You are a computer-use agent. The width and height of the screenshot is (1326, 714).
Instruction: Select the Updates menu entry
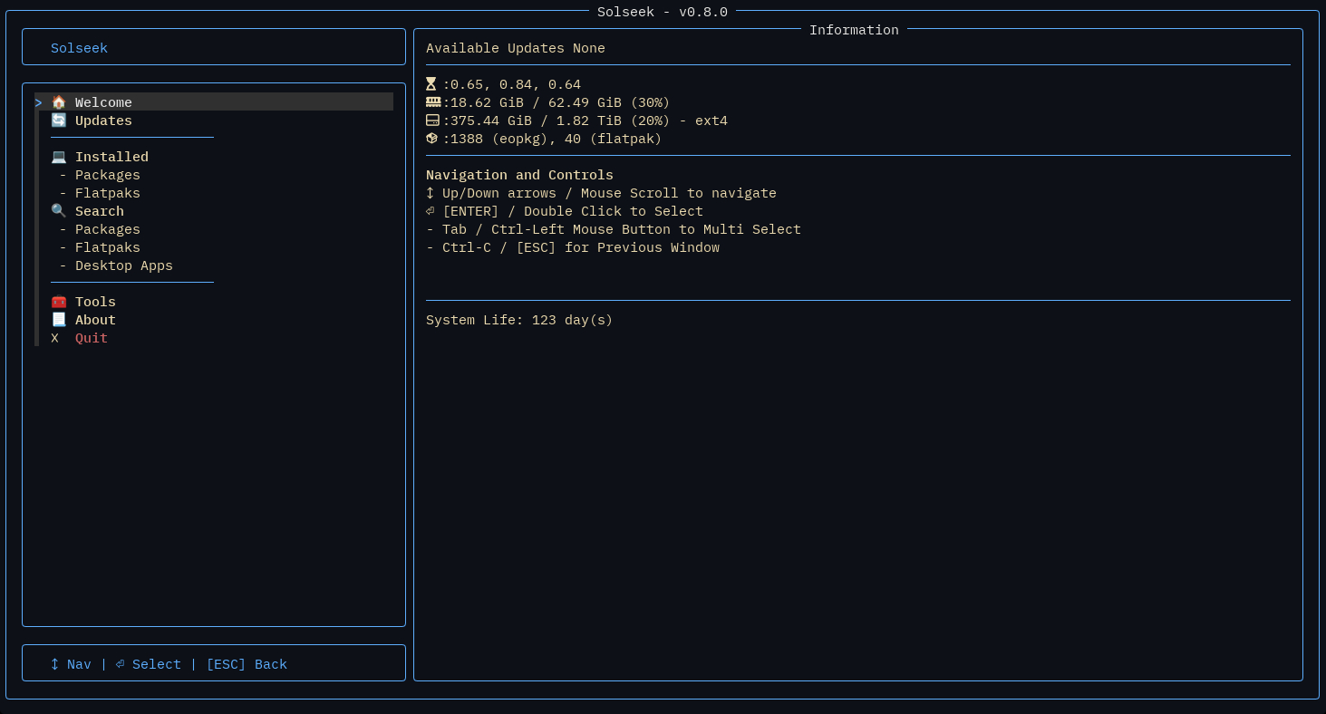103,121
